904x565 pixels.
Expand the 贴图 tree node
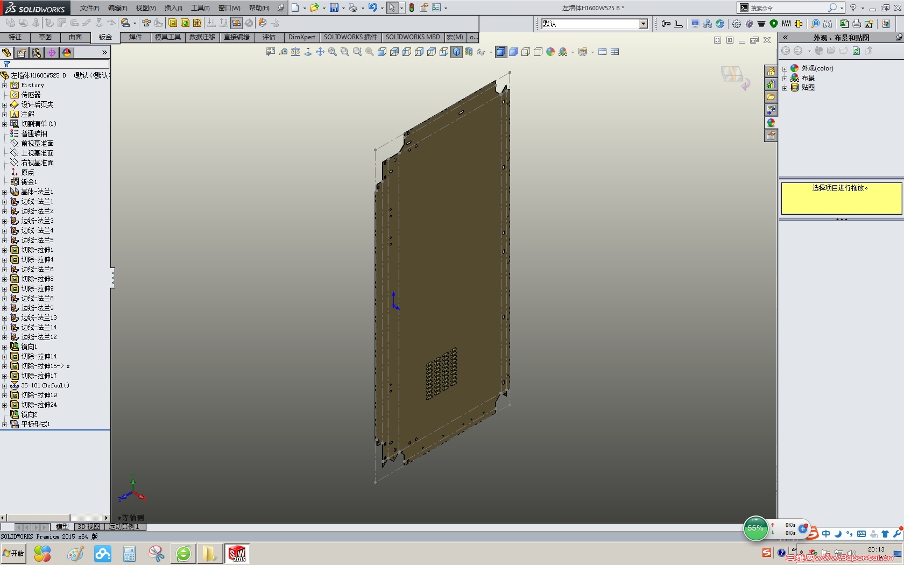[785, 88]
